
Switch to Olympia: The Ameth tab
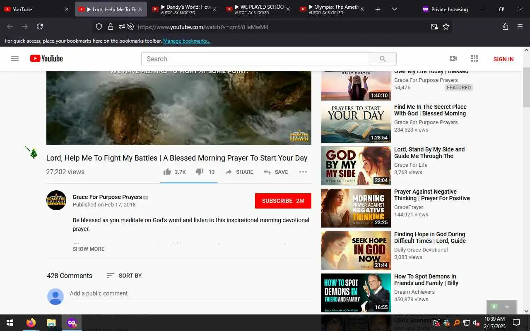click(332, 9)
